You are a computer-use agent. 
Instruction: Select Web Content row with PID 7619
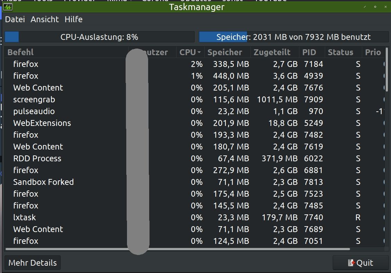(x=195, y=147)
